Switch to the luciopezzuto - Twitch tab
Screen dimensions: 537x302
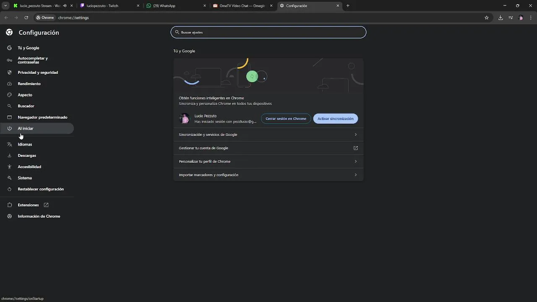click(110, 6)
